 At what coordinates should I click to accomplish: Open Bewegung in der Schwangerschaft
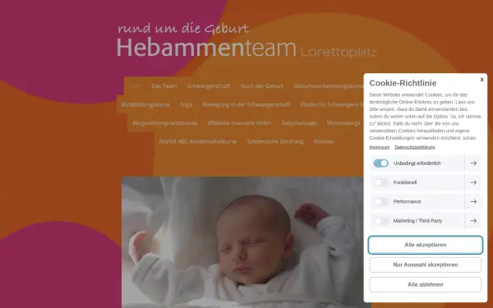click(246, 104)
